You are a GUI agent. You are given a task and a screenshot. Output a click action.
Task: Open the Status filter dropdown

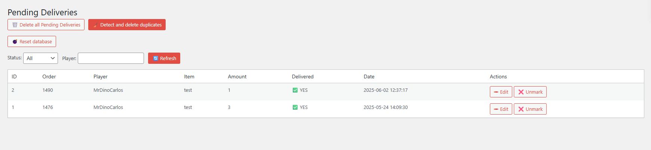click(40, 58)
